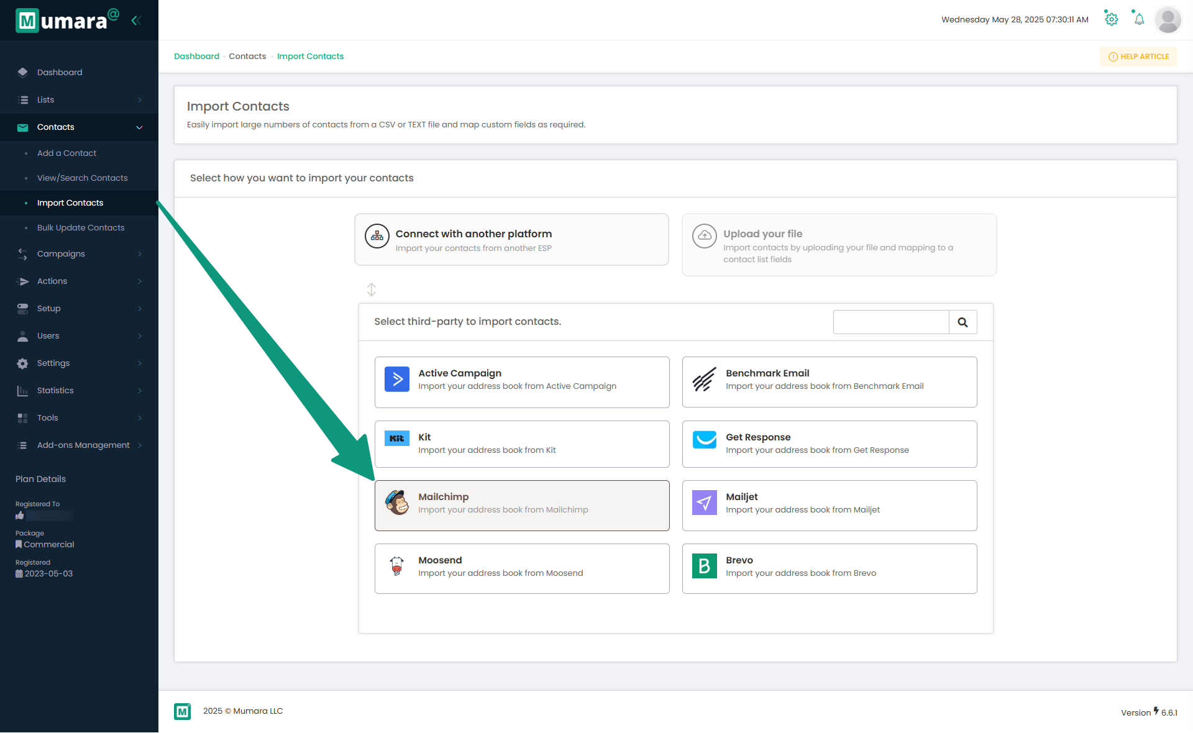Click the Dashboard sidebar icon
Screen dimensions: 1193x733
[23, 72]
